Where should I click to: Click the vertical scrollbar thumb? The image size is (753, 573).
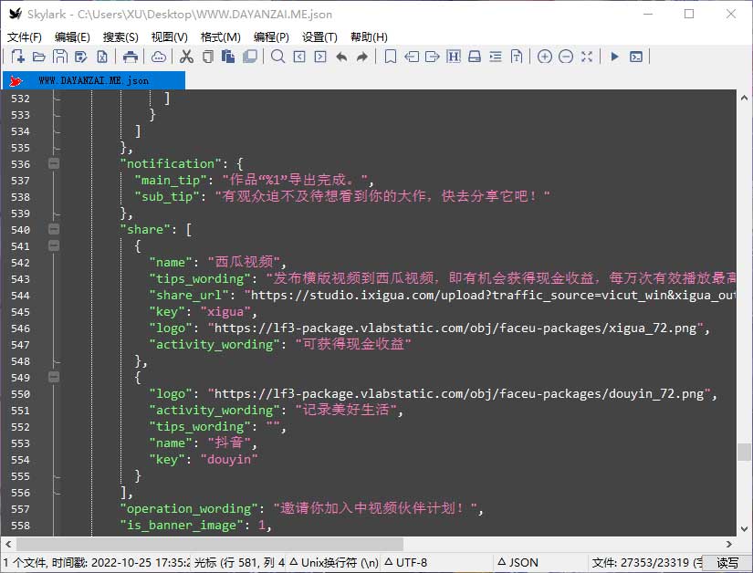click(745, 452)
